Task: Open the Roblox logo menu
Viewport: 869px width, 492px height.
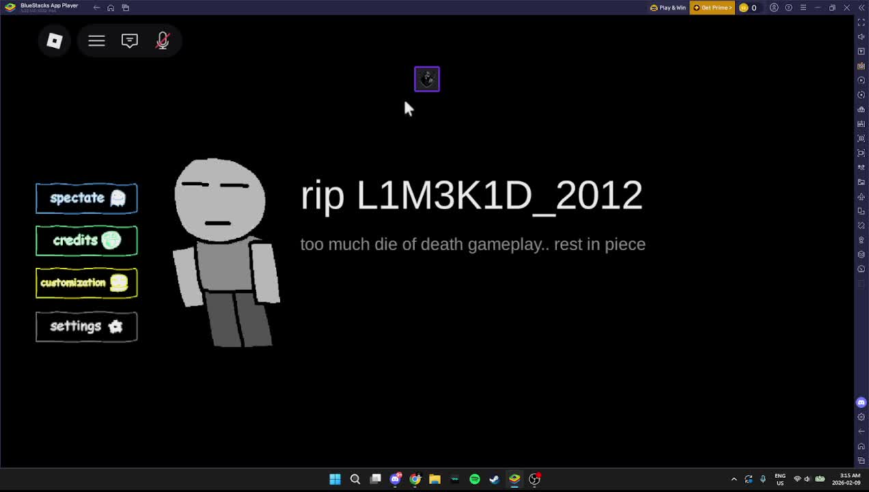Action: 55,41
